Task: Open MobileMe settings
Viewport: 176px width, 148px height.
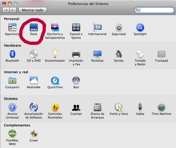Action: point(34,81)
